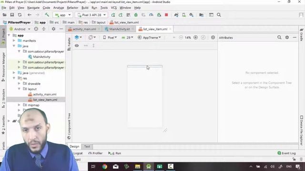Screen dimensions: 305x171
Task: Go back navigation arrow
Action: tap(30, 15)
